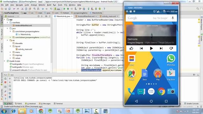Viewport: 203px width, 114px height.
Task: Close the MainActivity.java editor tab
Action: (72, 16)
